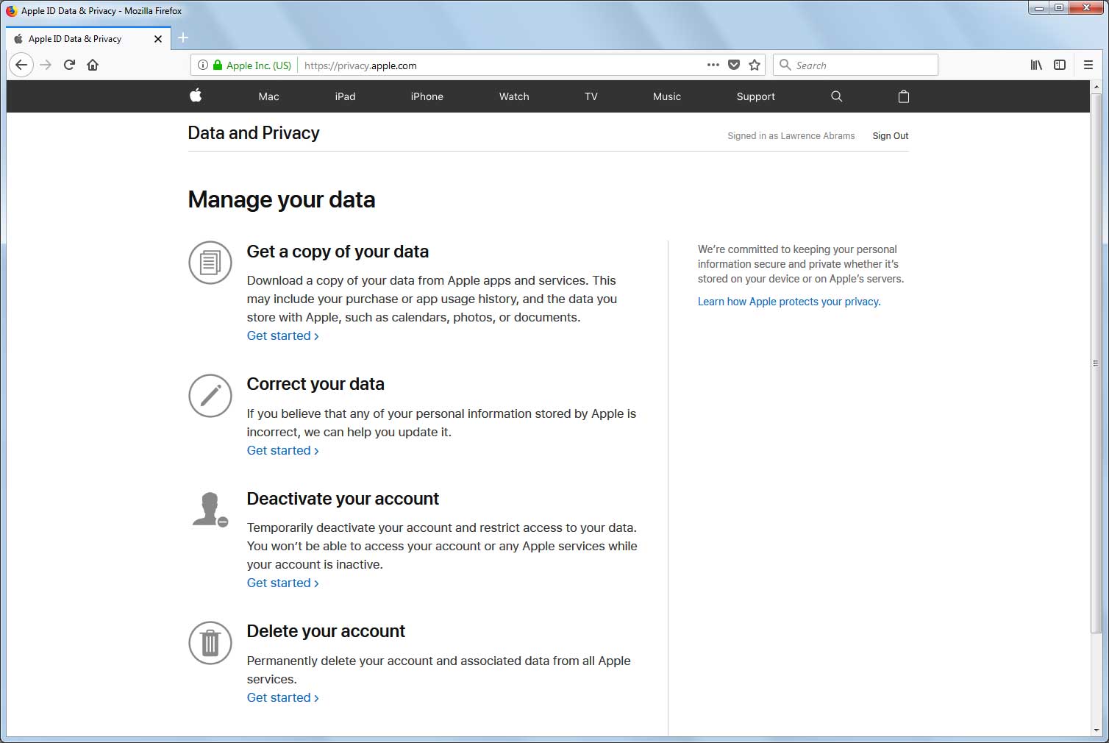The height and width of the screenshot is (743, 1109).
Task: Open the search magnifier in Apple nav
Action: (836, 96)
